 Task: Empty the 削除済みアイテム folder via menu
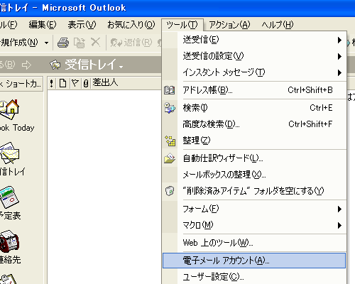coord(255,191)
